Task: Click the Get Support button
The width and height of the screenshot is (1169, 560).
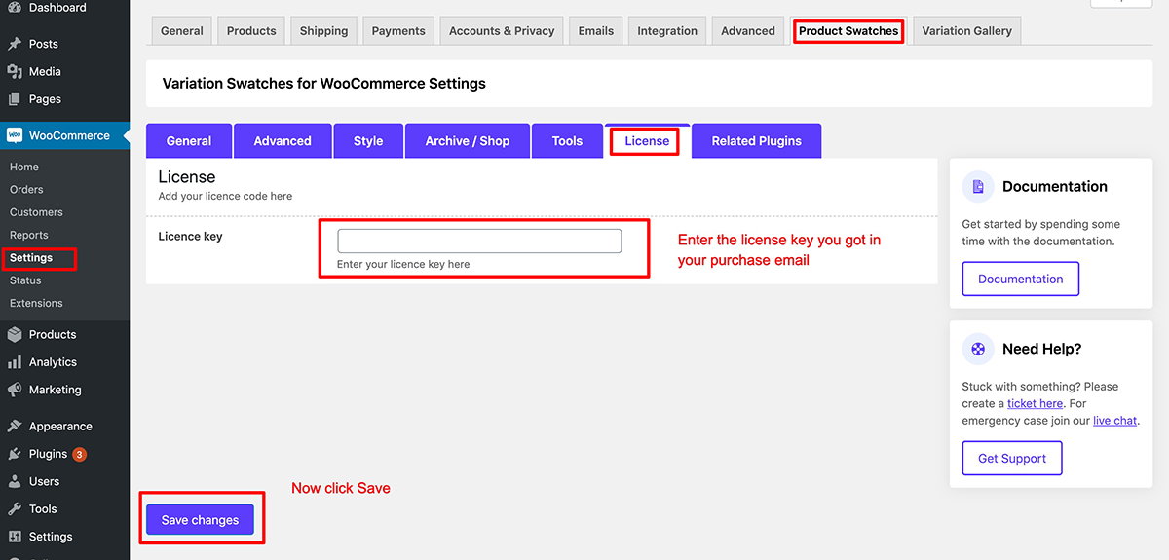Action: pyautogui.click(x=1012, y=458)
